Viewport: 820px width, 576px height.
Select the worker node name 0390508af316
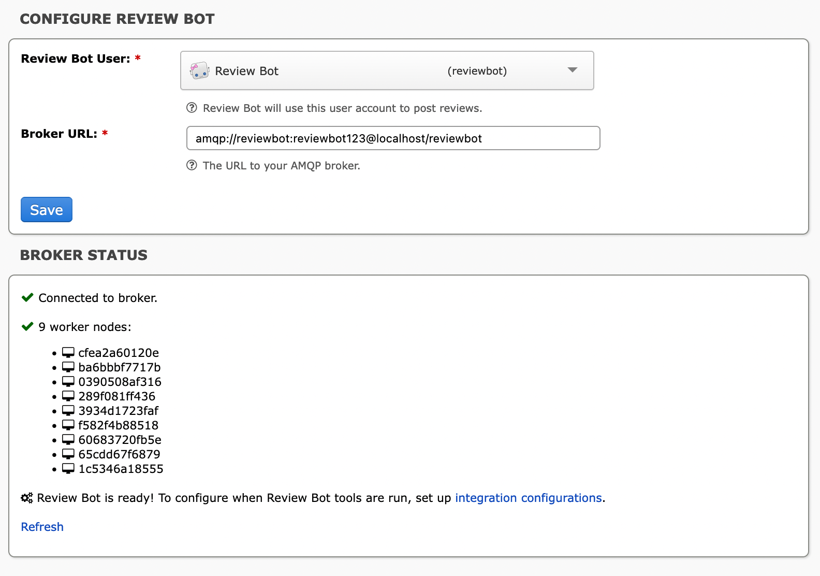[120, 382]
